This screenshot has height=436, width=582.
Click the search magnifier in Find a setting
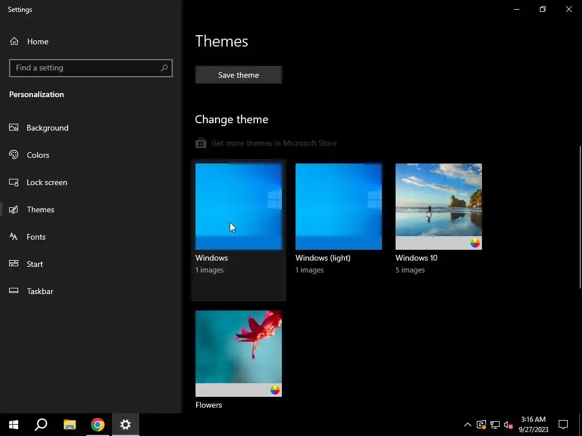tap(164, 68)
